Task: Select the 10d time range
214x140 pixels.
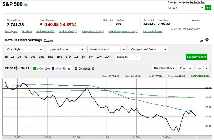Action: (x=33, y=57)
